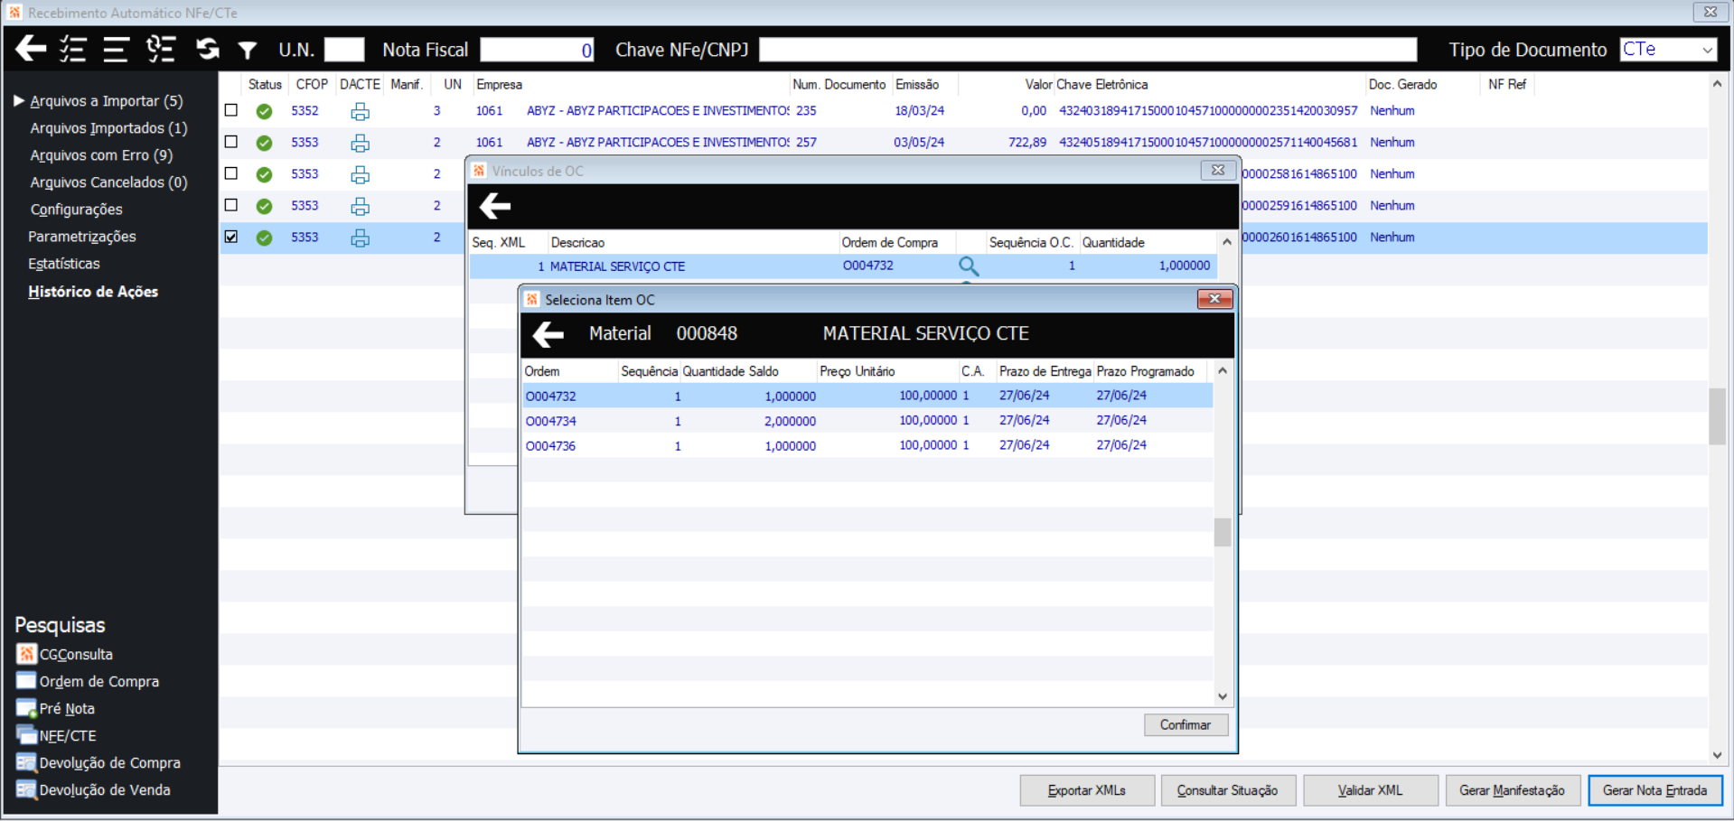Click the main toolbar back arrow

click(x=31, y=49)
